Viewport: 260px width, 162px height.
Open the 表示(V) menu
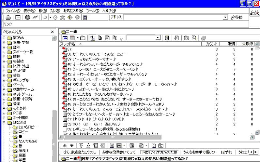tap(29, 11)
